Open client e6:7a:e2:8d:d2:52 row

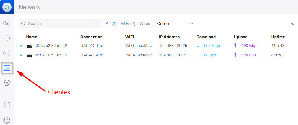click(x=51, y=46)
